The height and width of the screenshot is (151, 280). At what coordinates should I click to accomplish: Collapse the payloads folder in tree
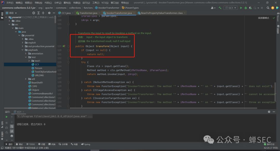[22, 50]
